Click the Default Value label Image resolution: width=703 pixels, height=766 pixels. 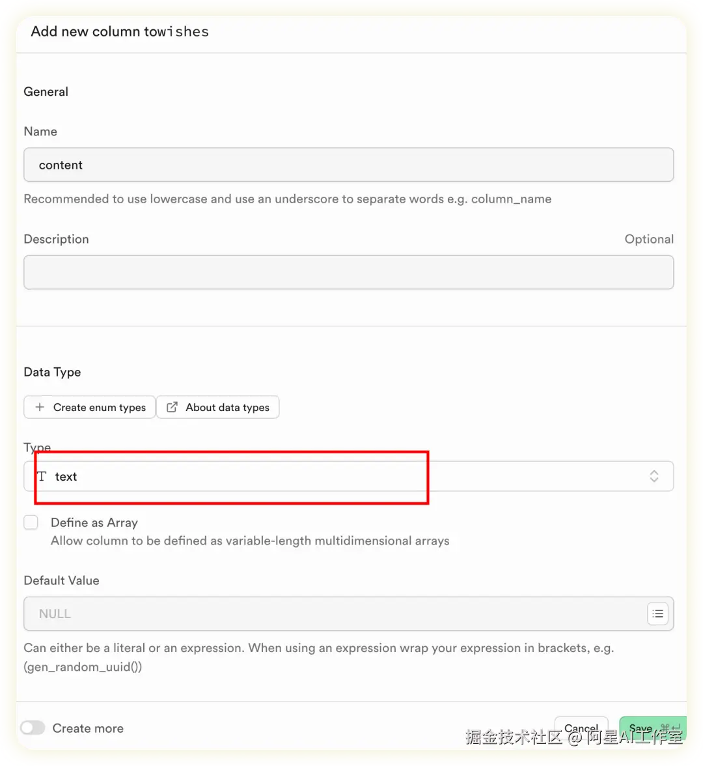point(61,580)
